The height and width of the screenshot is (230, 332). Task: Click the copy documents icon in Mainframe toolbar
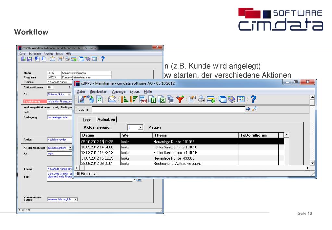point(171,99)
